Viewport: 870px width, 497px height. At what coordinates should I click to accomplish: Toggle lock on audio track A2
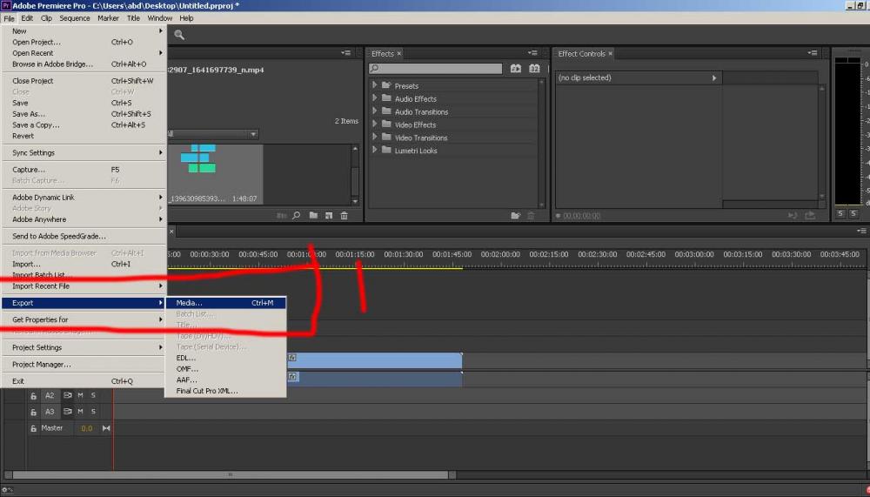(33, 396)
